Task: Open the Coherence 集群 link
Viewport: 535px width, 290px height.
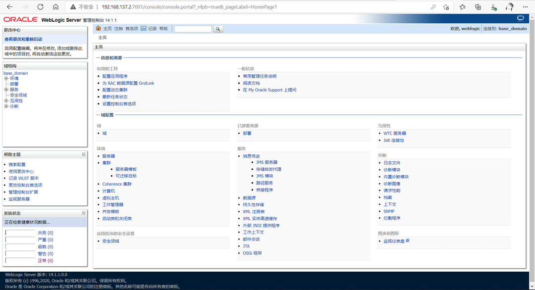Action: click(117, 184)
